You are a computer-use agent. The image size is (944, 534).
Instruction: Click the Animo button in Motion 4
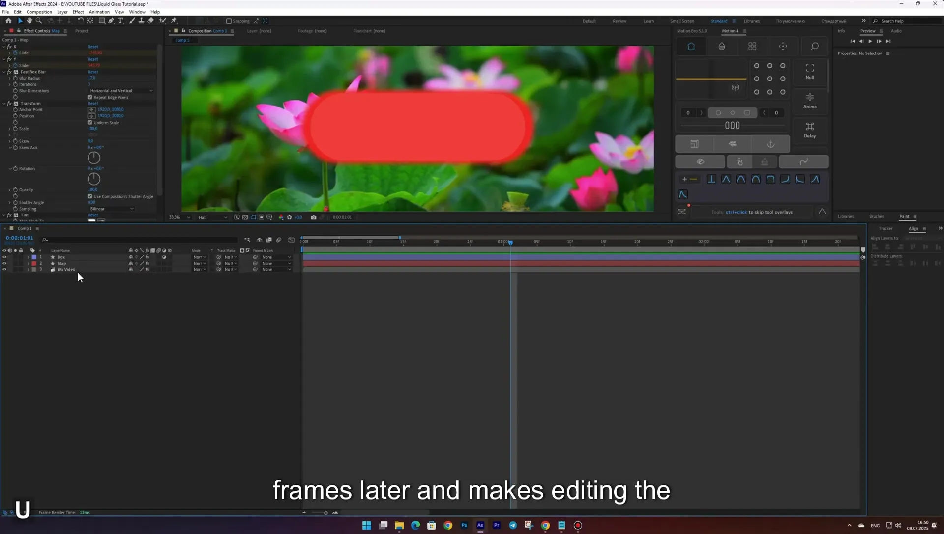pyautogui.click(x=810, y=101)
